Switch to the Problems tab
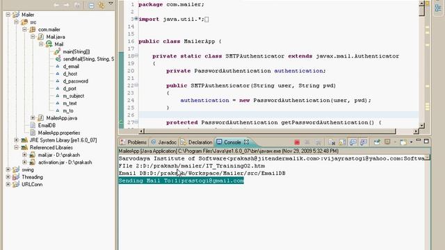The width and height of the screenshot is (445, 250). (x=133, y=142)
